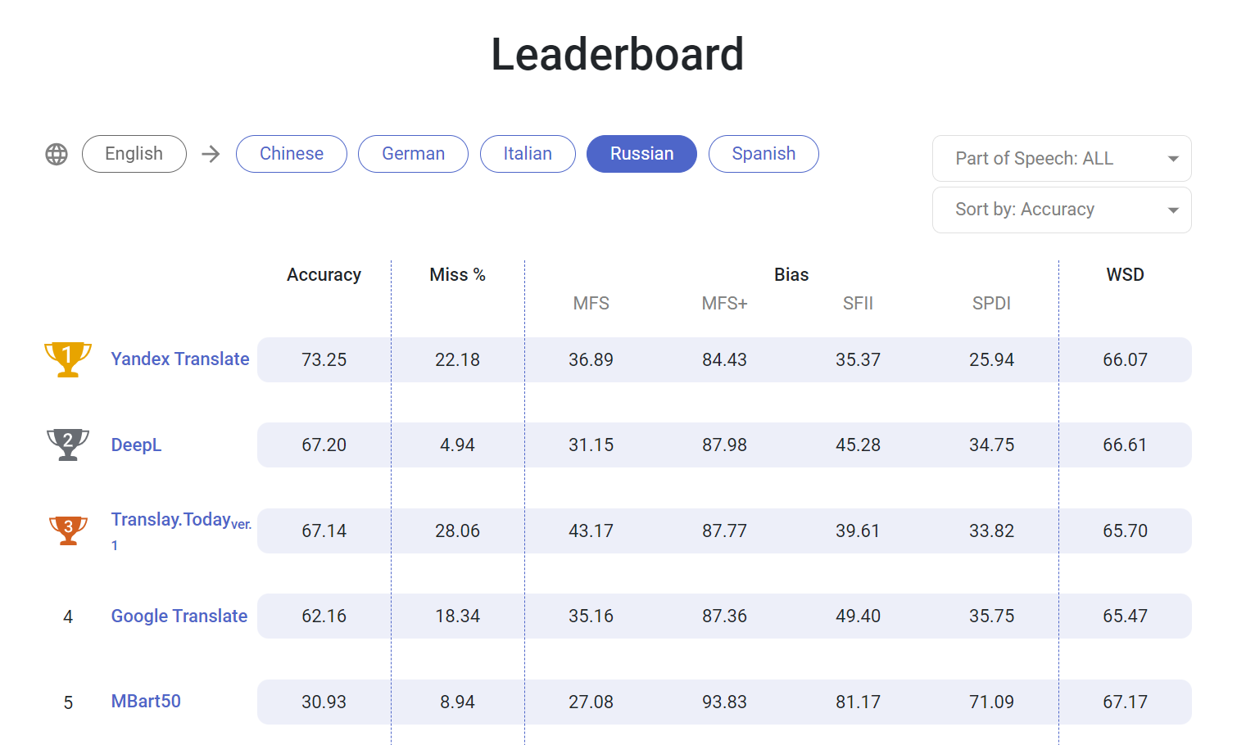Click the silver second-place trophy icon

coord(68,445)
